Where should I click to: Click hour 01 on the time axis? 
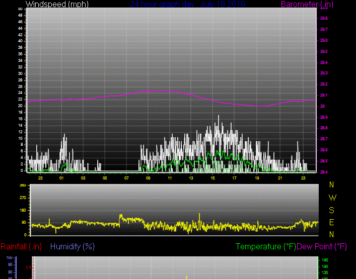pyautogui.click(x=61, y=178)
